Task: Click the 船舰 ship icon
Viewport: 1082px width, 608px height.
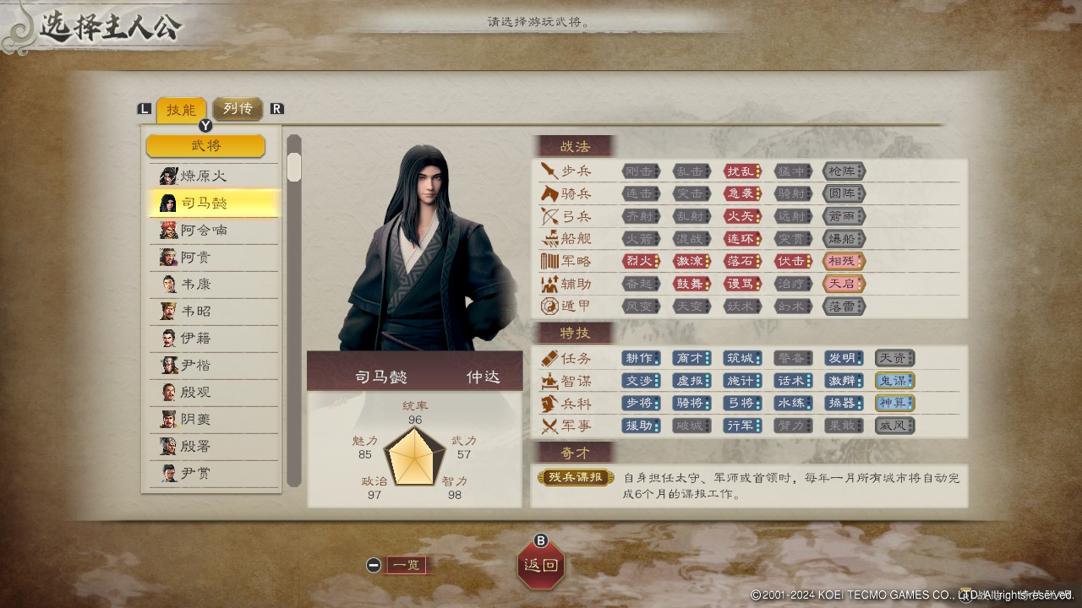Action: (549, 239)
